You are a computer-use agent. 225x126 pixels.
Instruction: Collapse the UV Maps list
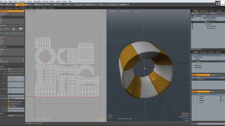(x=193, y=59)
